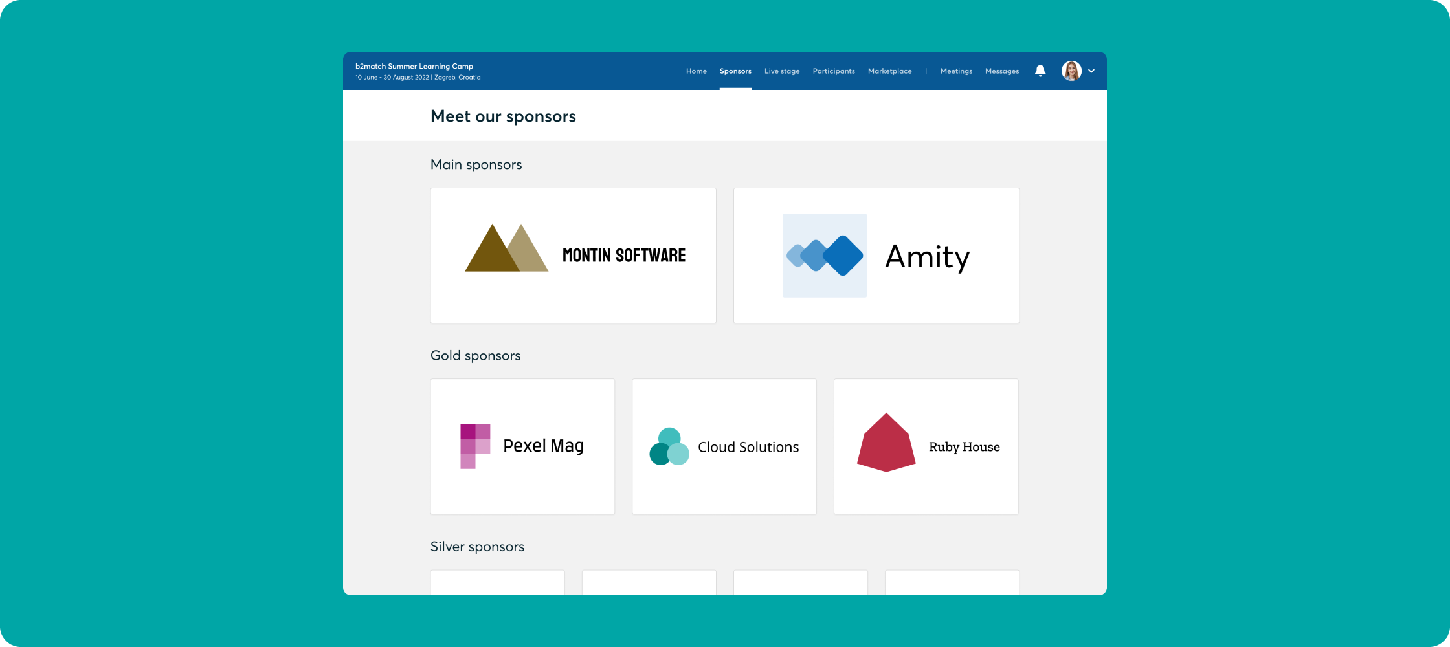This screenshot has height=647, width=1450.
Task: Open the notifications bell icon
Action: (1040, 71)
